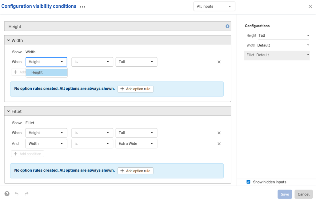Click Add condition in Fillet section
Viewport: 316px width, 201px height.
coord(28,154)
